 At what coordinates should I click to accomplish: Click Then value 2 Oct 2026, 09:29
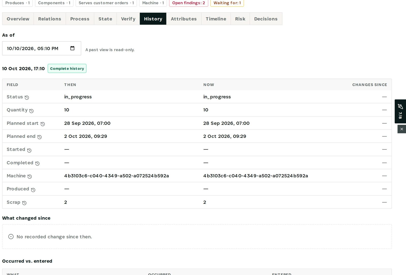(x=86, y=136)
